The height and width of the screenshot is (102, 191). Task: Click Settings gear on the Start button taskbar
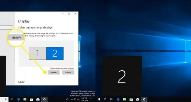click(144, 99)
